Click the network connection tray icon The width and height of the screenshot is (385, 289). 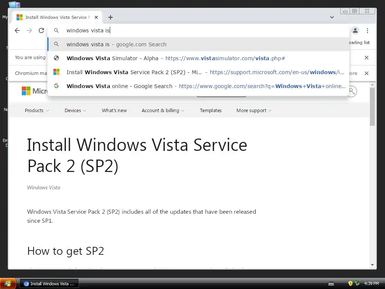tap(357, 283)
